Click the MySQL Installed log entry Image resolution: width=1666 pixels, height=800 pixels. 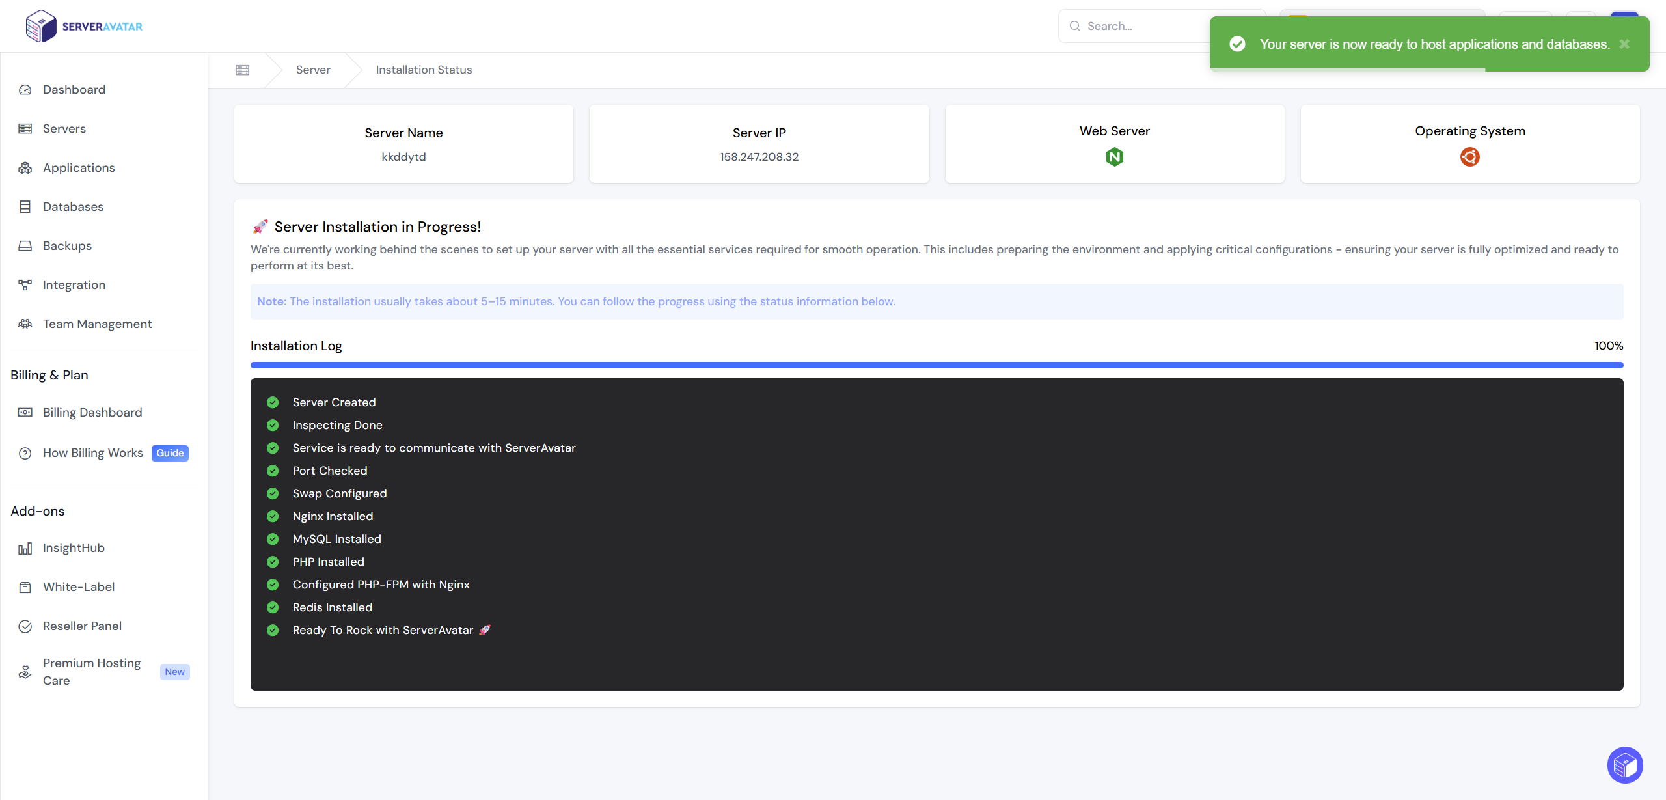pos(336,539)
